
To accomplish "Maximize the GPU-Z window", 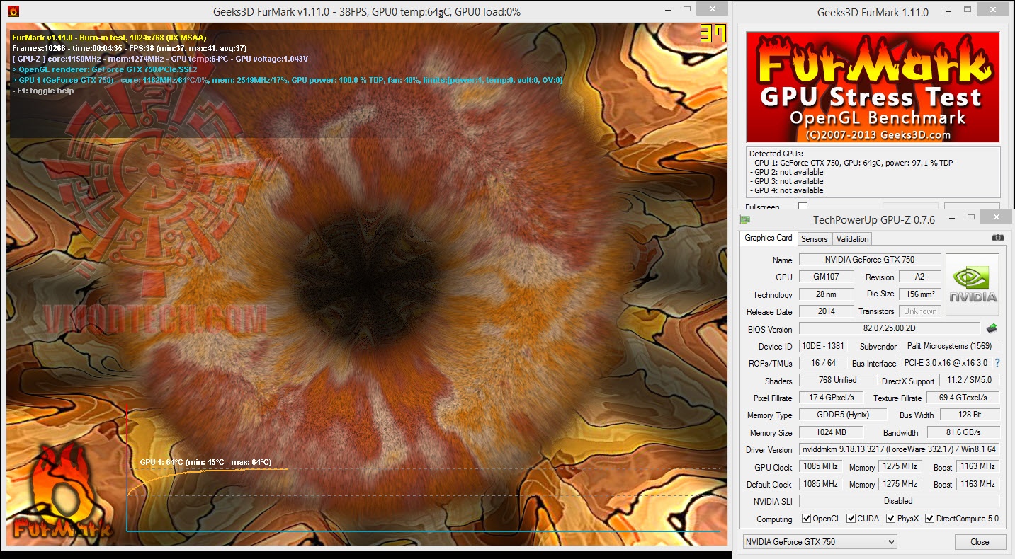I will click(x=971, y=218).
